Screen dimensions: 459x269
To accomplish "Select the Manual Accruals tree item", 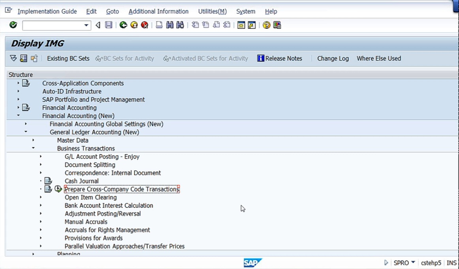I will pos(86,222).
